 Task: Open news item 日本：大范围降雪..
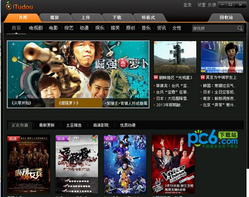(x=172, y=98)
